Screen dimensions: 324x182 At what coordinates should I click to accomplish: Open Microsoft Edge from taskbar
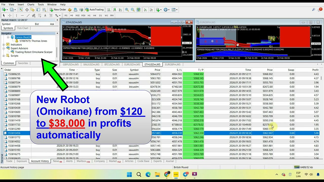pos(148,174)
